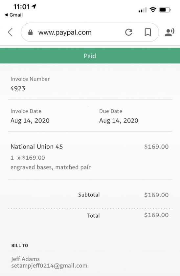
Task: Tap the Wi-Fi status icon
Action: (153, 10)
